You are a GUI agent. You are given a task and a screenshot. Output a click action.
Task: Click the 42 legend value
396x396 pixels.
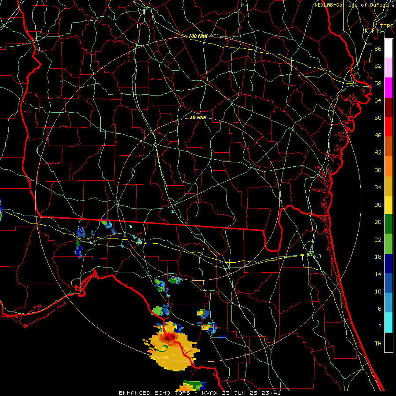378,153
